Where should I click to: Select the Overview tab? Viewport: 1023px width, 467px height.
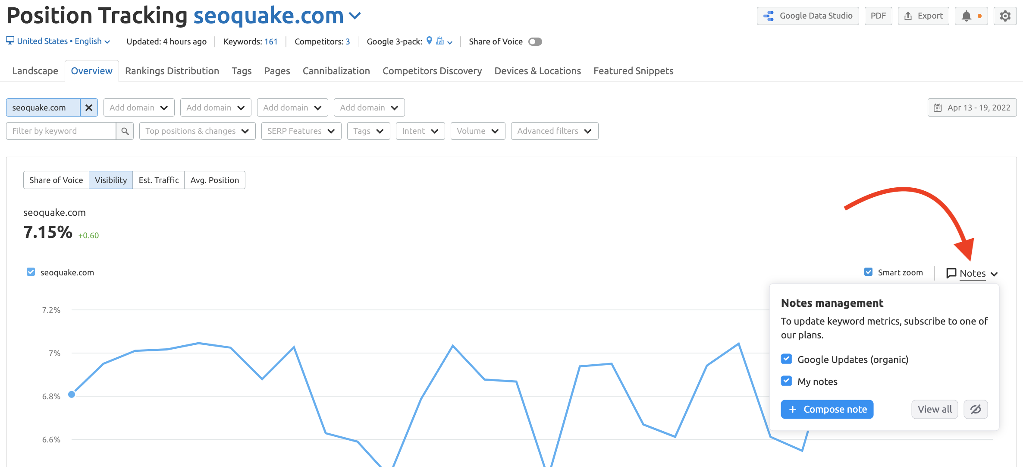click(x=91, y=71)
